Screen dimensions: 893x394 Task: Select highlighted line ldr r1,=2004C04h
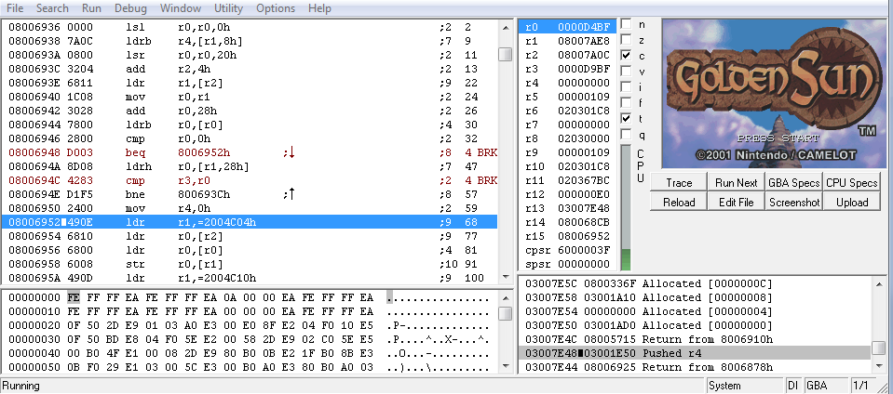tap(250, 222)
